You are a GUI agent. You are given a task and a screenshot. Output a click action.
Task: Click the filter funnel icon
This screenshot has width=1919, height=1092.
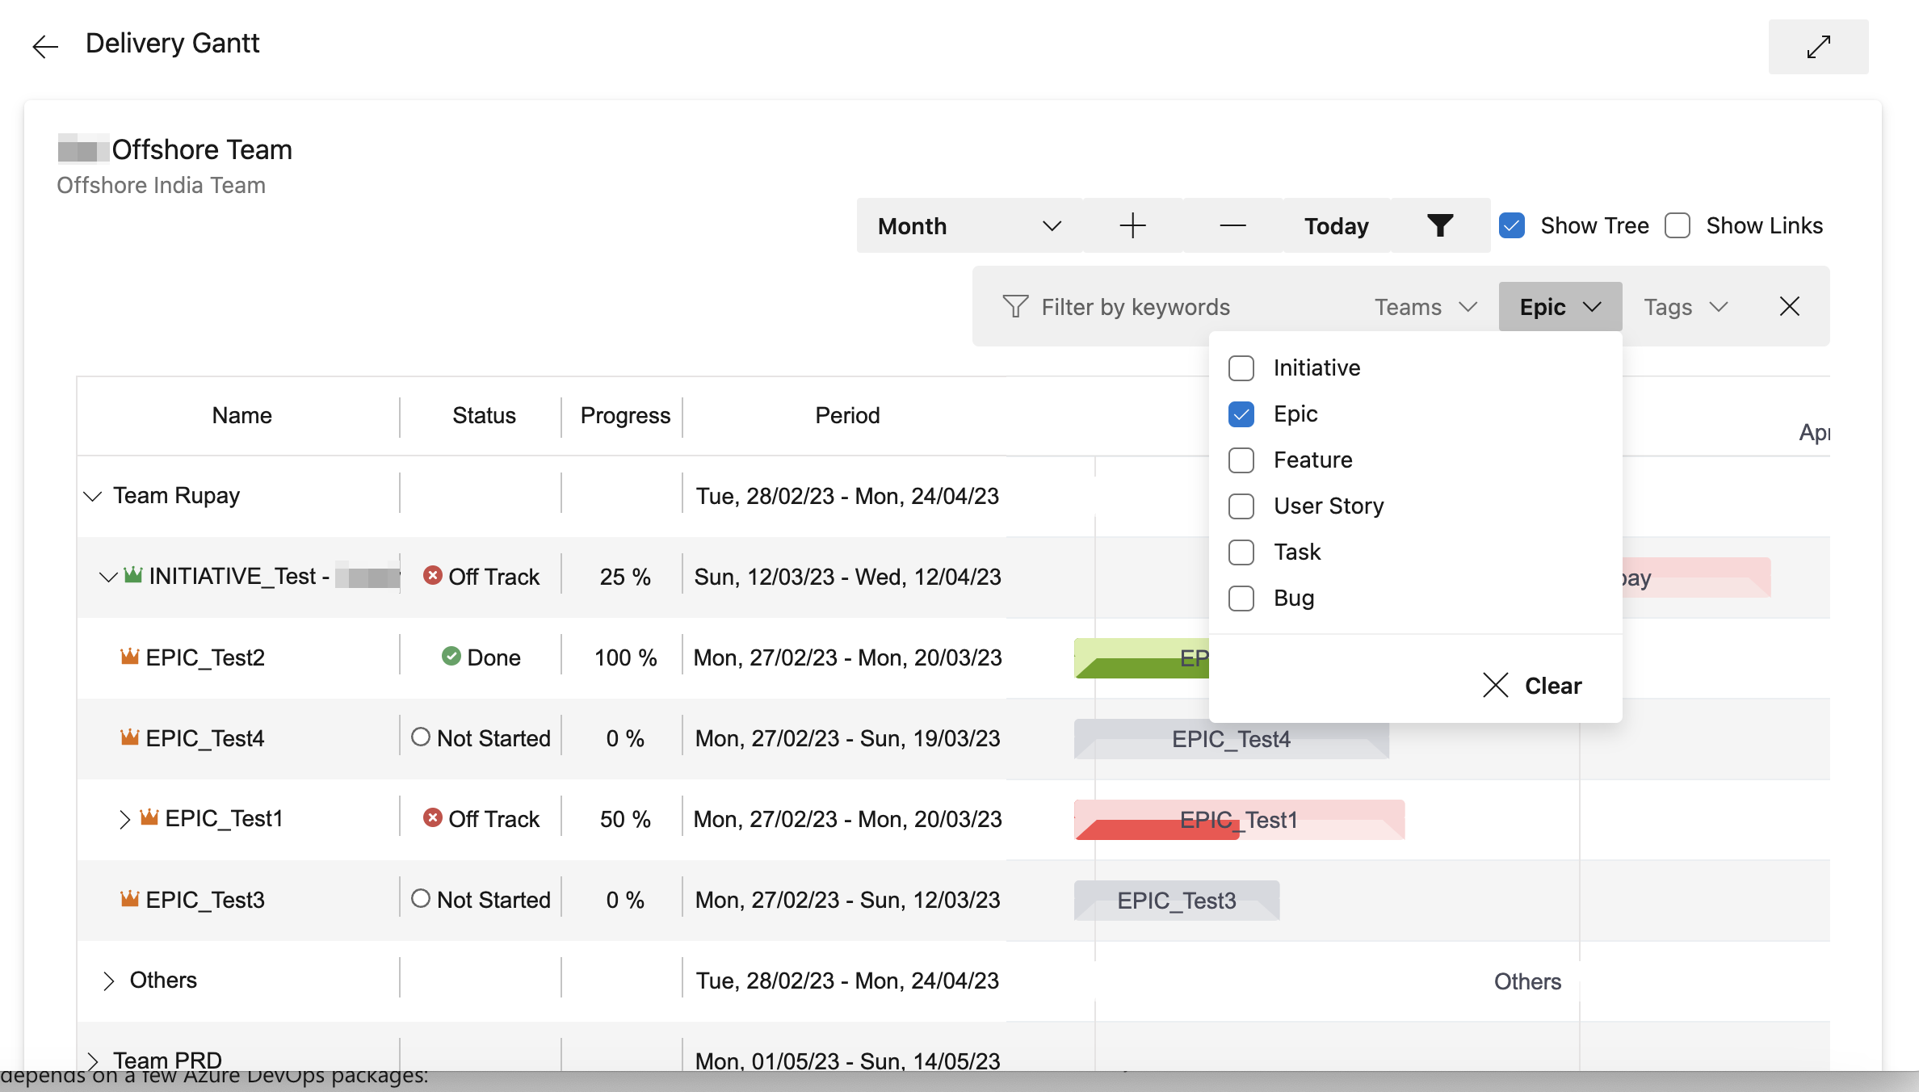tap(1441, 225)
